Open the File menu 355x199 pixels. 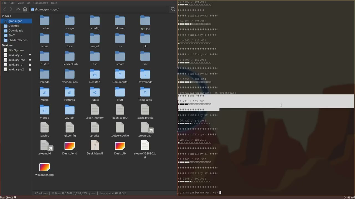pos(4,3)
